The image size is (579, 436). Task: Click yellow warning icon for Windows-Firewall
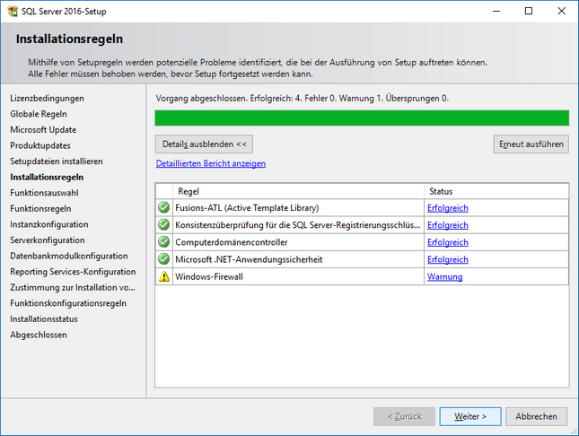(x=164, y=276)
